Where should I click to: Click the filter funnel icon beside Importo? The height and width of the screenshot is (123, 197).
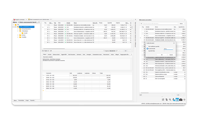(x=104, y=51)
